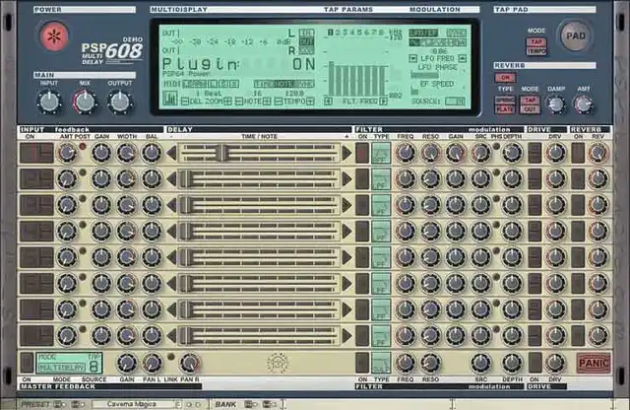Go to previous parameter left of FLT. FREQ
Screen dimensions: 630x410
(328, 102)
